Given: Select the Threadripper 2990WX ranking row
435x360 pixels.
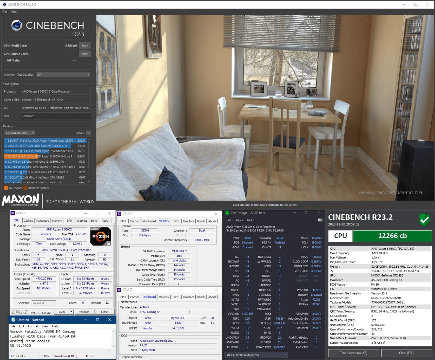Looking at the screenshot, I should coord(45,140).
